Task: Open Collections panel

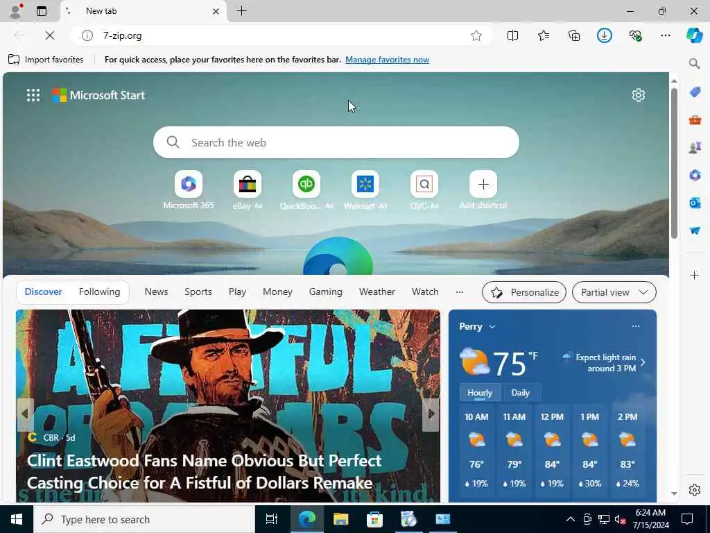Action: pos(574,35)
